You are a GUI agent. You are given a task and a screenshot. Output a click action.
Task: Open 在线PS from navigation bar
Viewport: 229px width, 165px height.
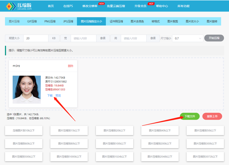(68, 6)
